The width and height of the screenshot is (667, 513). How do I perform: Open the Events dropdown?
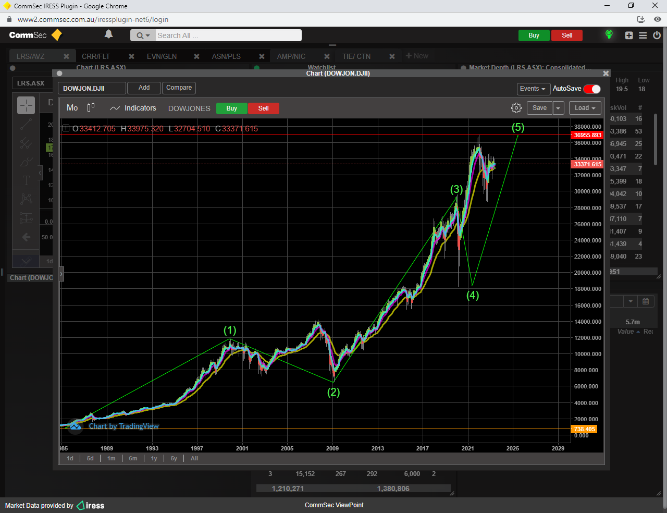click(x=533, y=89)
